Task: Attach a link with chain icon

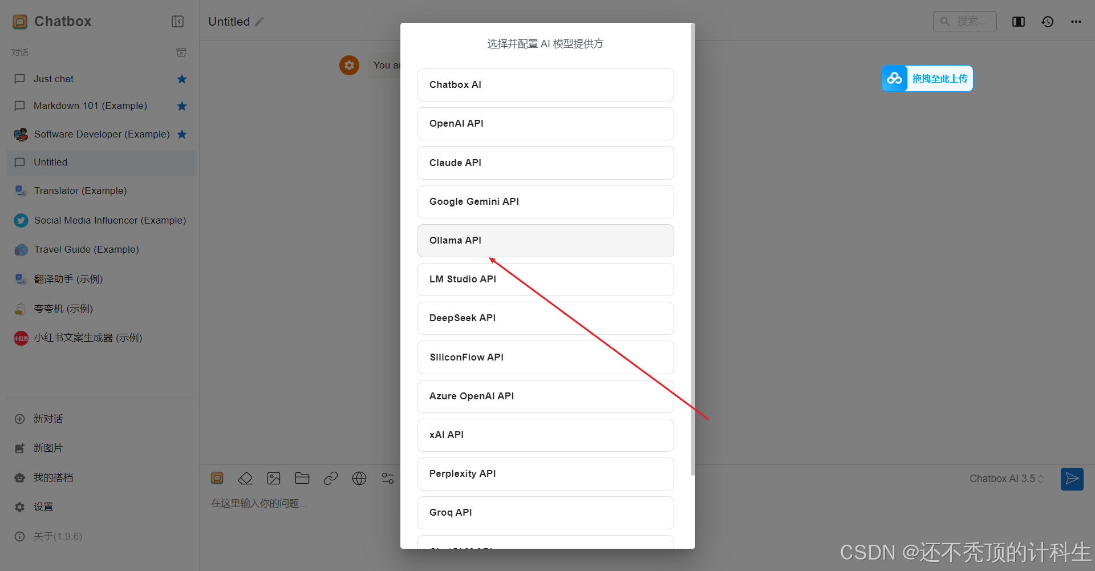Action: pos(331,478)
